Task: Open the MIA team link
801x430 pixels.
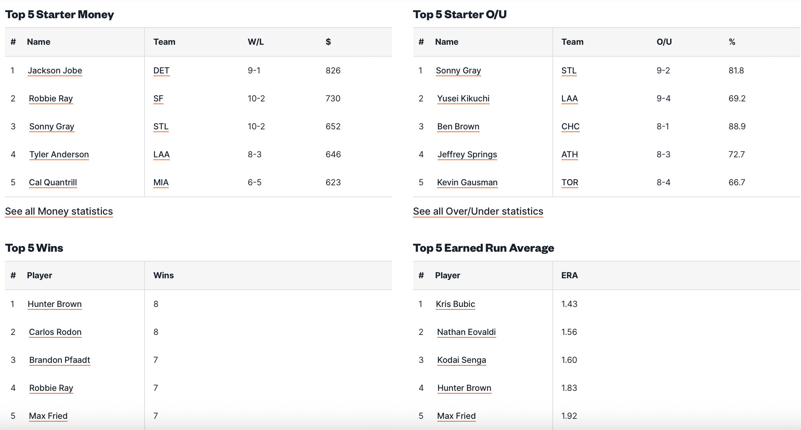Action: click(x=161, y=182)
